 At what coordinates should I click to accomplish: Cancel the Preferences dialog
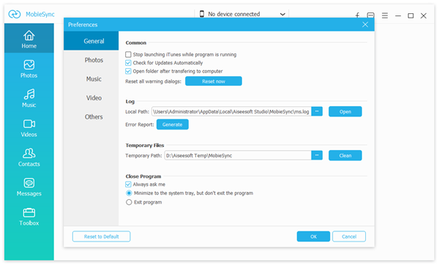[x=349, y=236]
